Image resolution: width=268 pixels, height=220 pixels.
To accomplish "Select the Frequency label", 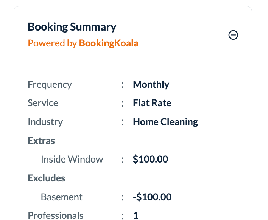I will pos(50,84).
